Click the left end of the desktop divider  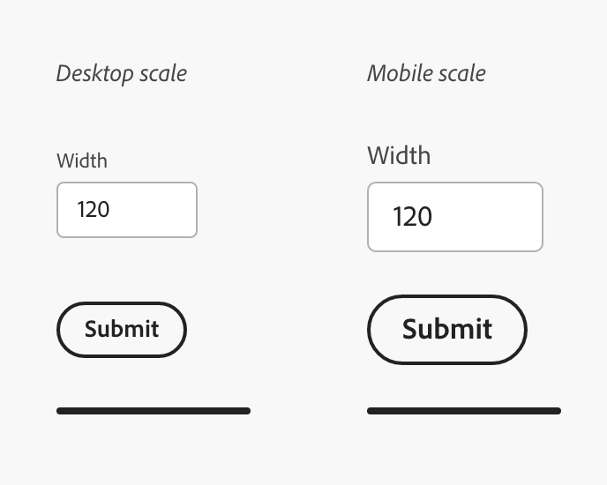[62, 411]
